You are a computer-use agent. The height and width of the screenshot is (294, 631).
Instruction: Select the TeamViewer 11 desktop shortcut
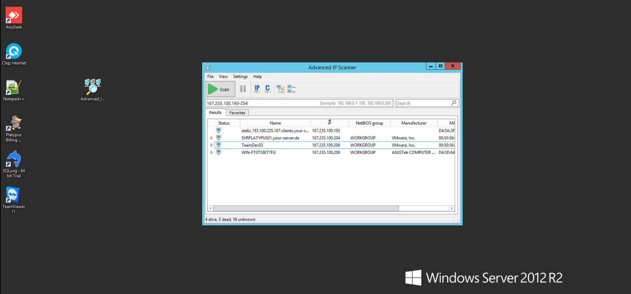[14, 200]
